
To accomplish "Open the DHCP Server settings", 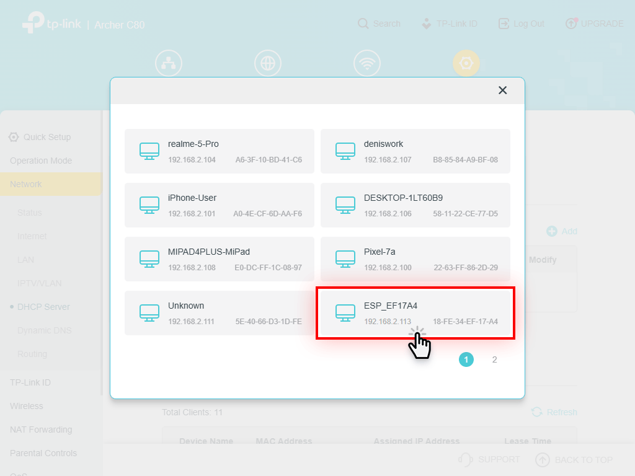I will [43, 306].
